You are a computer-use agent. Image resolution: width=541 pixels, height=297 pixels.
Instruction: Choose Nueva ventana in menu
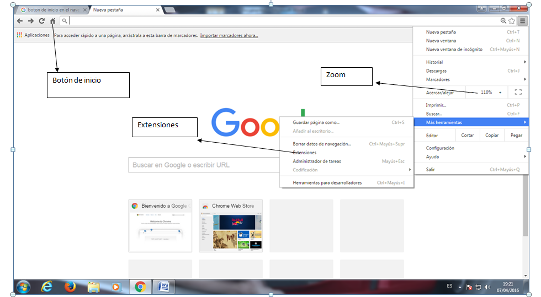[x=471, y=41]
